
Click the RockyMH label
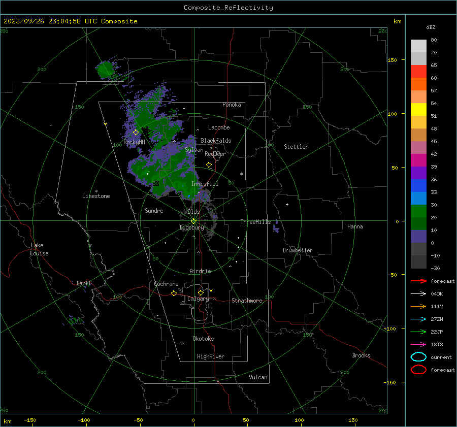[134, 142]
